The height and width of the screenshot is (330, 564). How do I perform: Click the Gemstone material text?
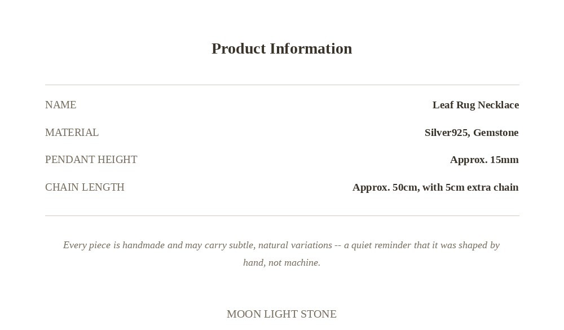(496, 133)
